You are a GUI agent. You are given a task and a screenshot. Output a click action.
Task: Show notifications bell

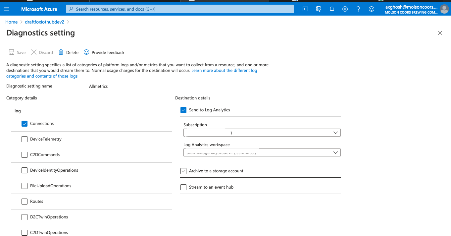(332, 9)
